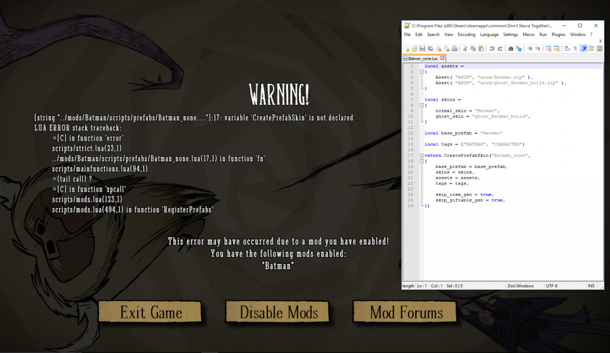Click the Disable Mods button

pyautogui.click(x=278, y=312)
